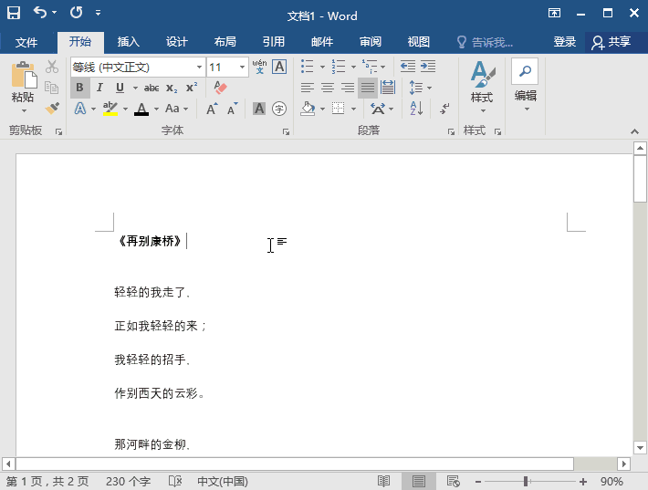648x490 pixels.
Task: Apply numbered list formatting
Action: (339, 67)
